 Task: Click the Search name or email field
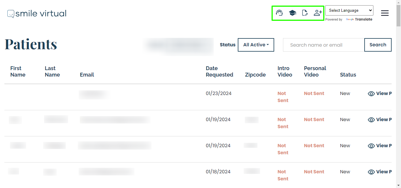[324, 45]
